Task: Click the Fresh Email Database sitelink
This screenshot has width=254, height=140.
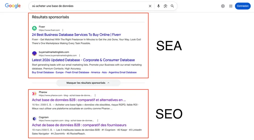Action: click(x=77, y=72)
